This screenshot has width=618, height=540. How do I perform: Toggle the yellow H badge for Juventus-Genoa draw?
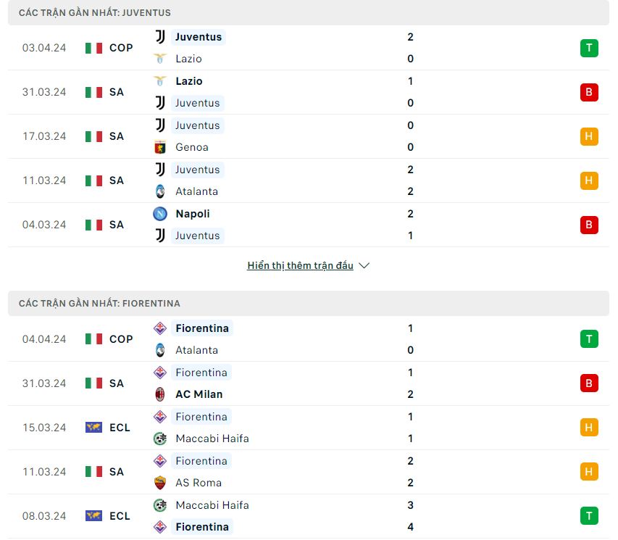click(588, 136)
